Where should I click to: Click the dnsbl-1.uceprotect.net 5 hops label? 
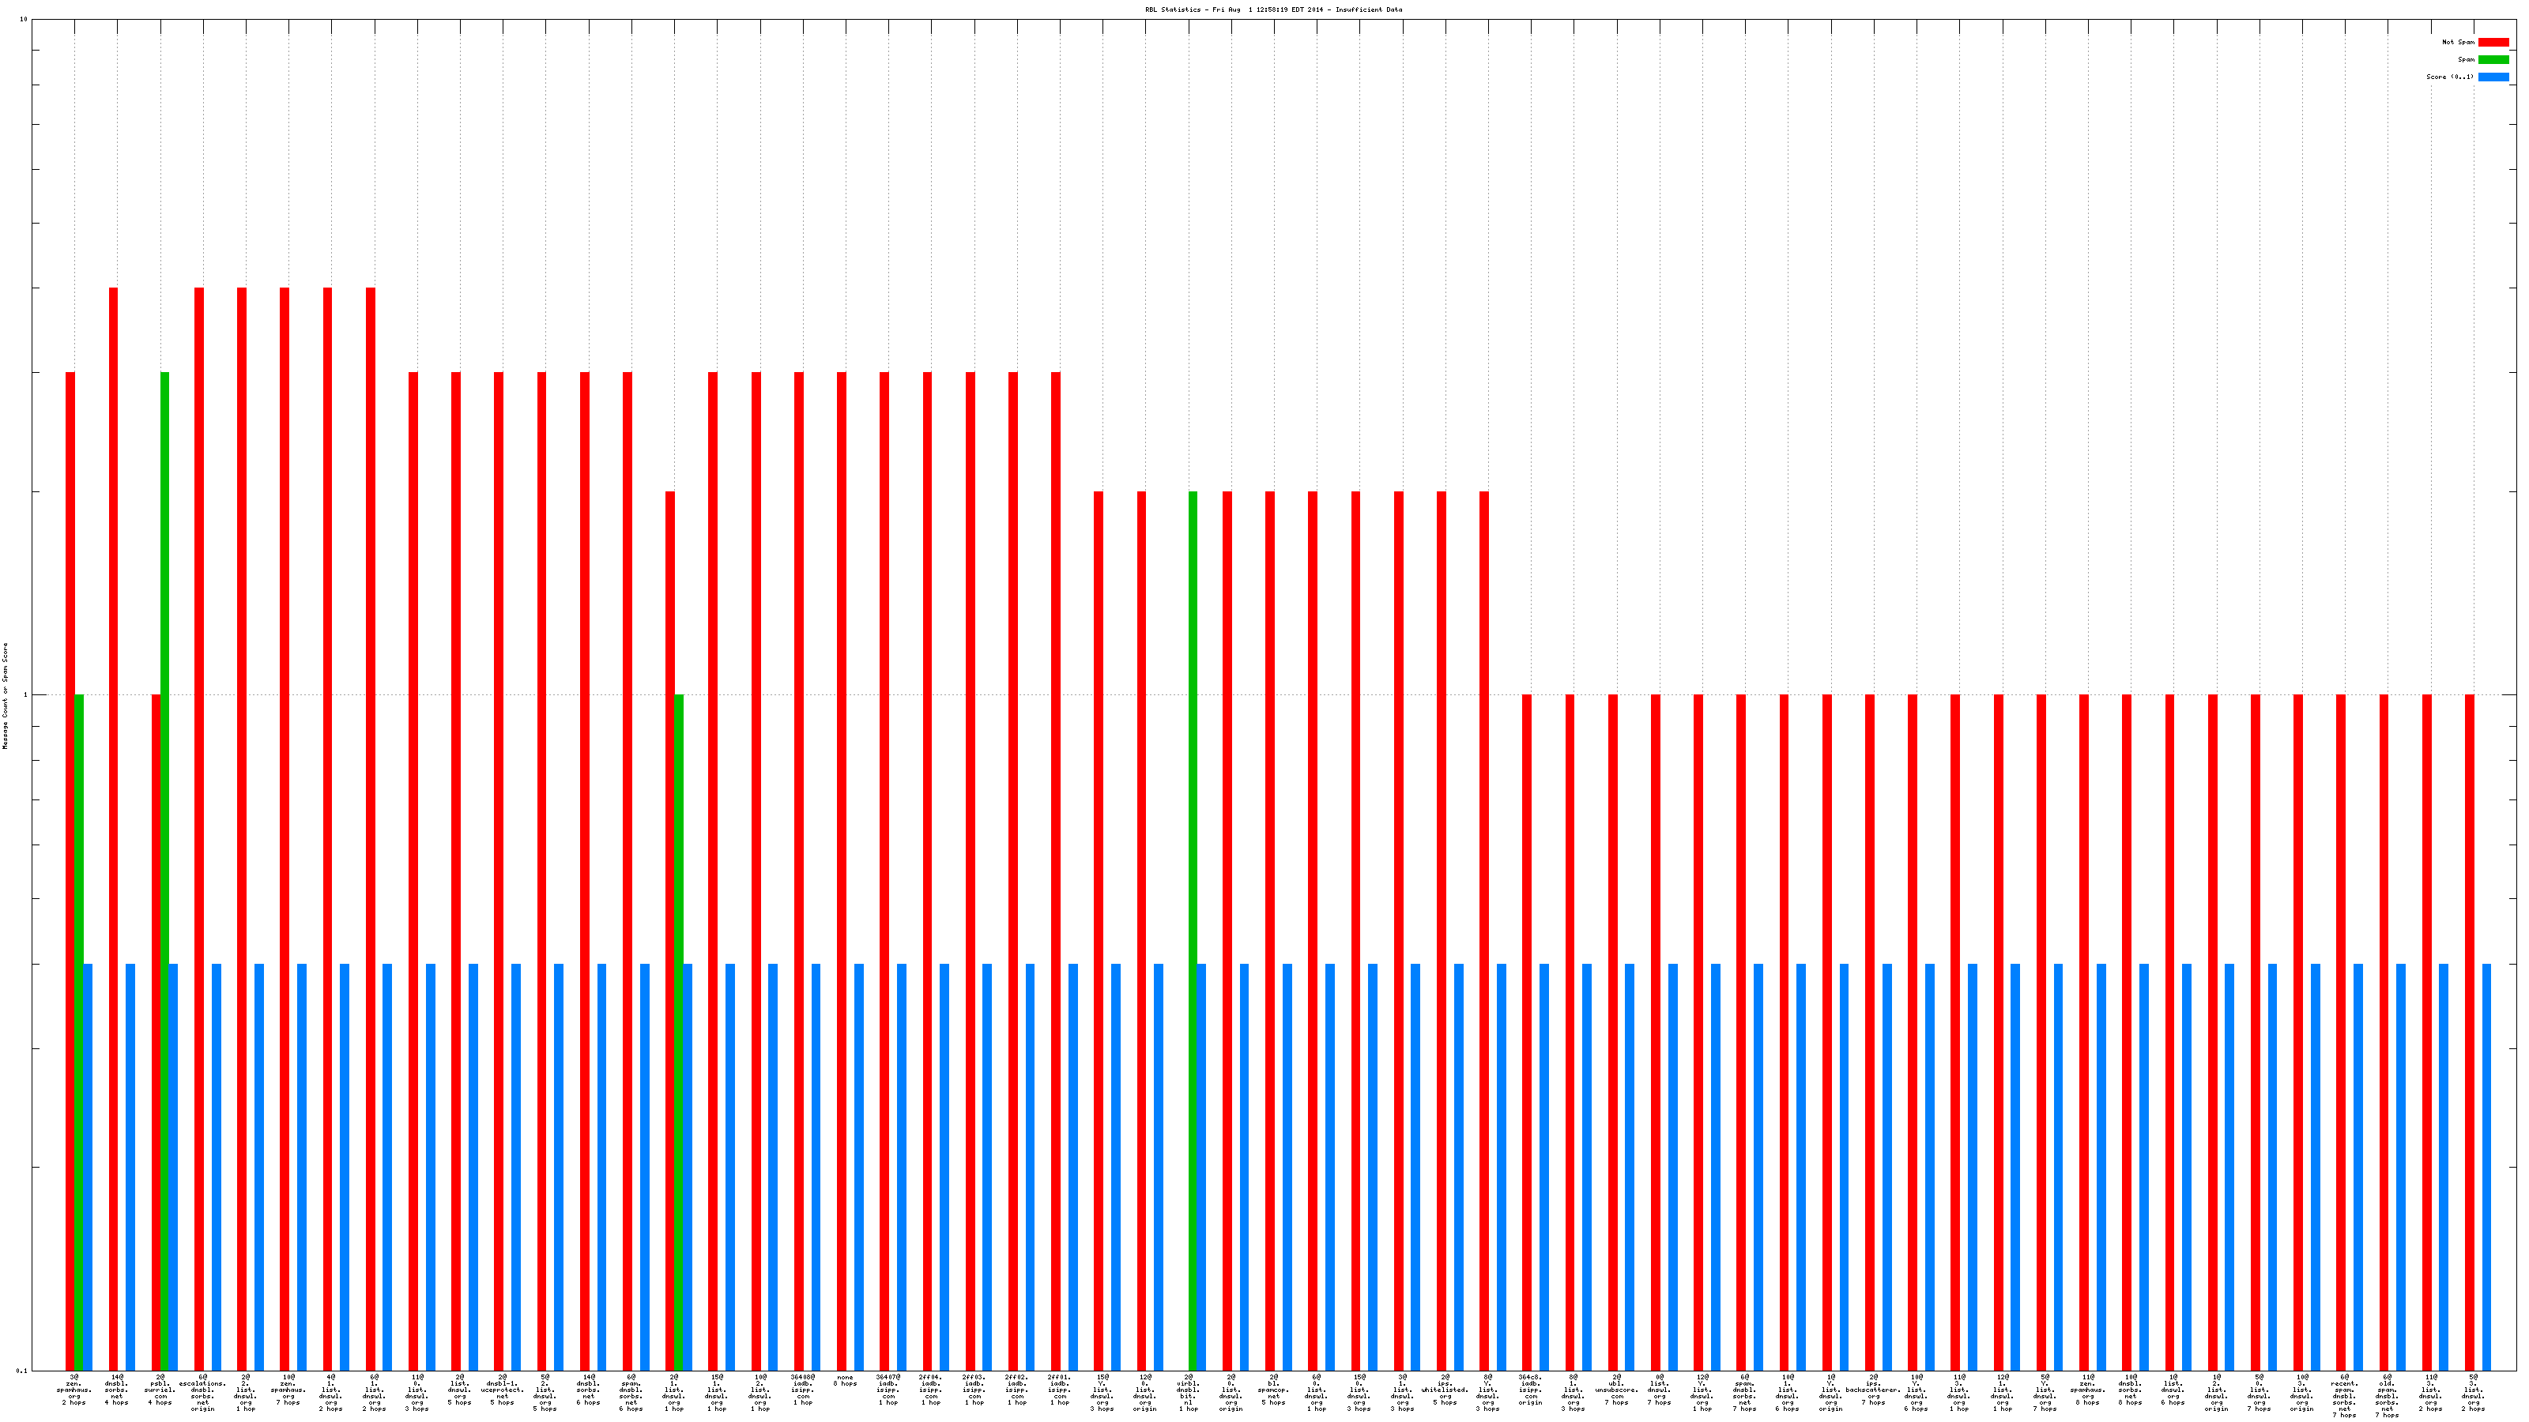pyautogui.click(x=503, y=1390)
